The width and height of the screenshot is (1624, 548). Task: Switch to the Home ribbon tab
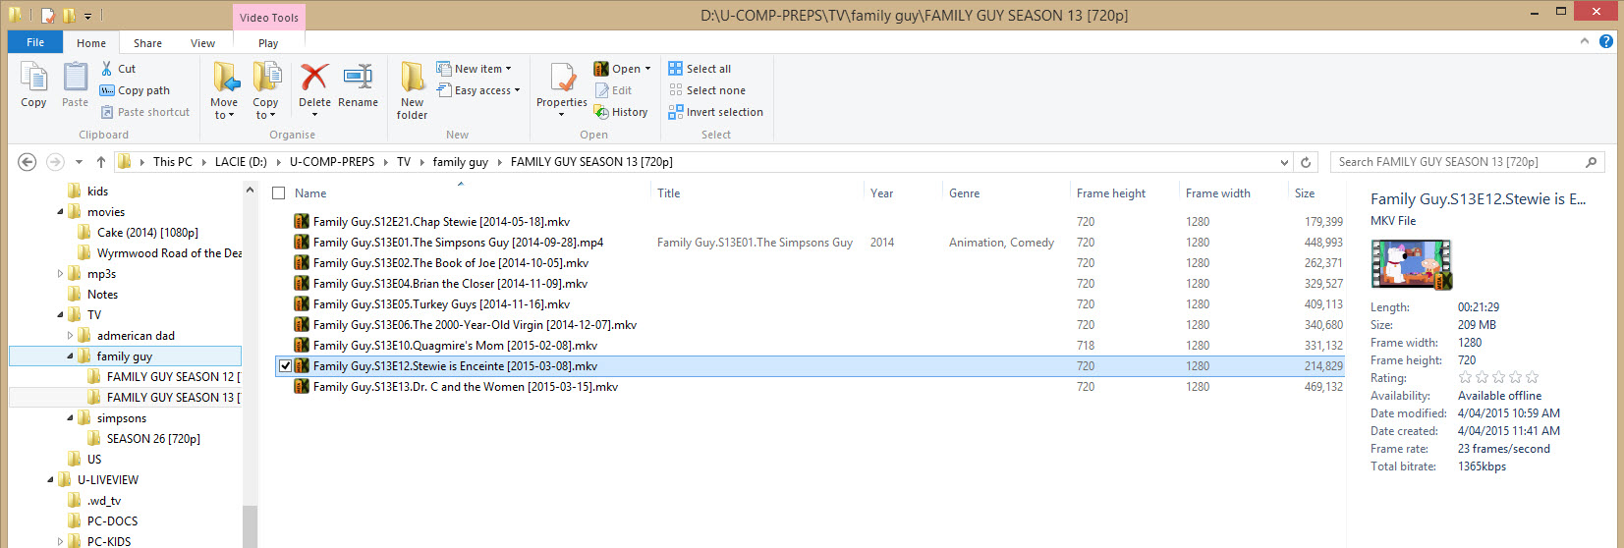pos(91,43)
